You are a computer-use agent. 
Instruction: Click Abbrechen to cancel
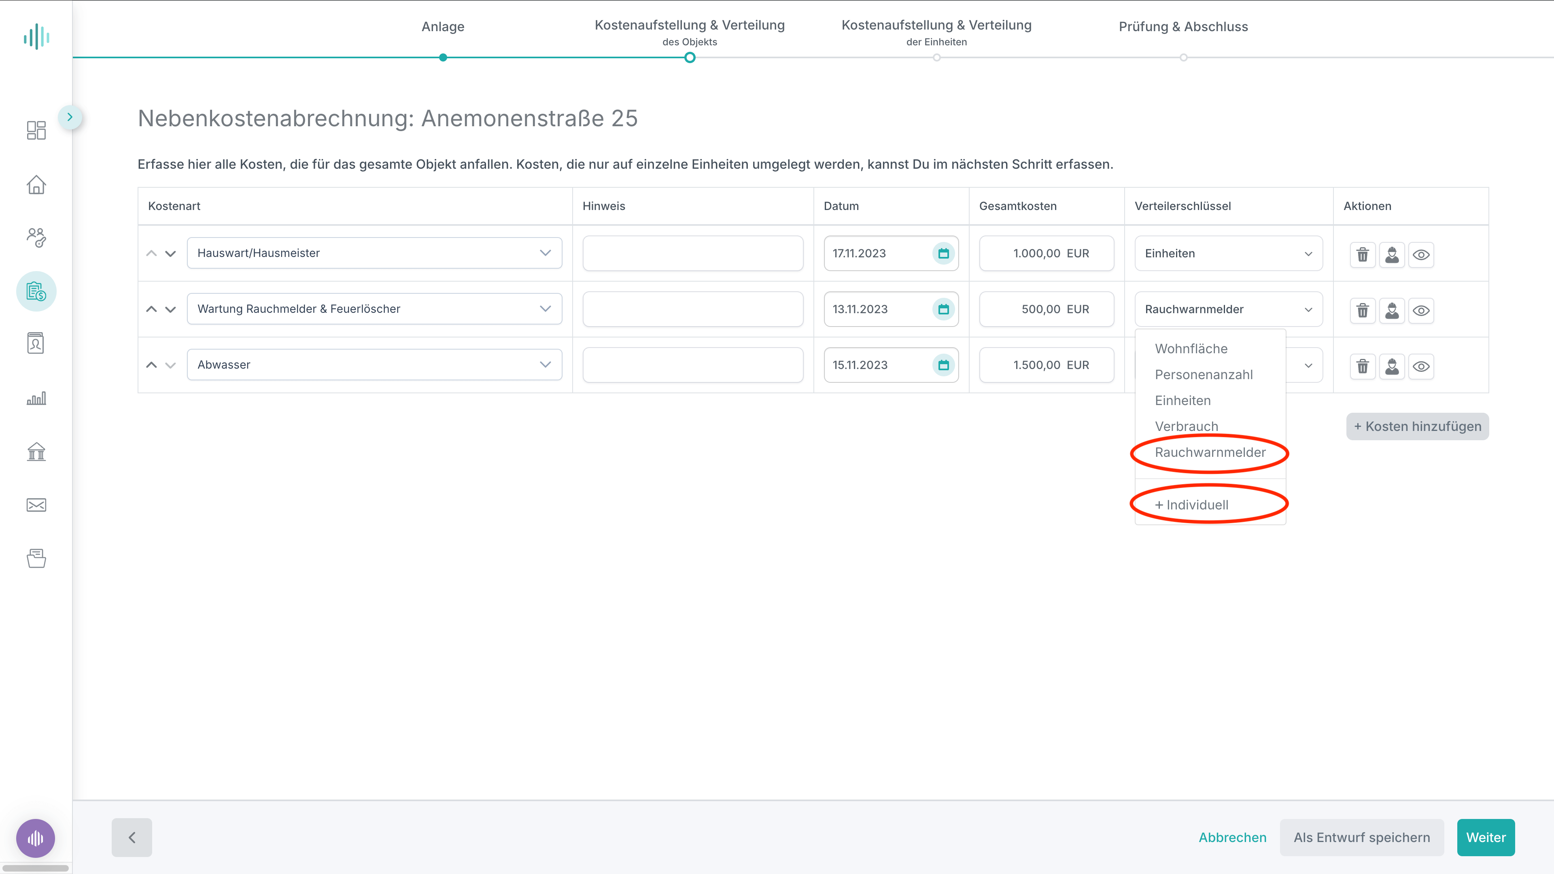[1232, 837]
